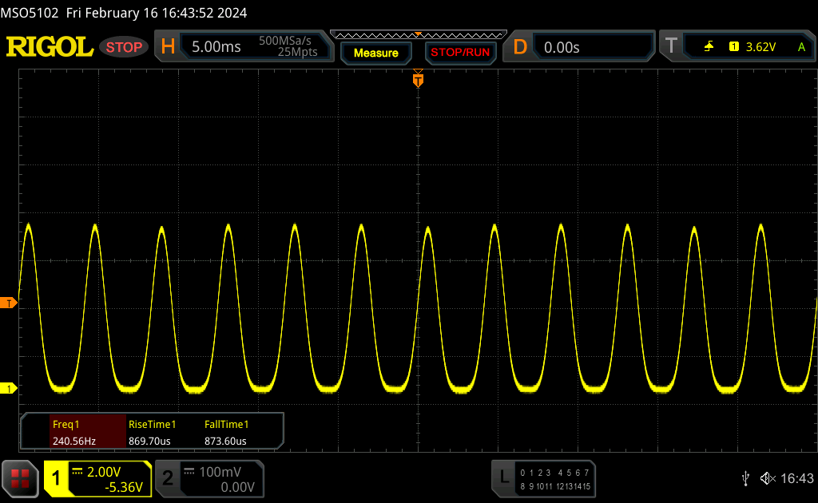Select the 0.00s delay value
This screenshot has width=818, height=503.
coord(562,47)
